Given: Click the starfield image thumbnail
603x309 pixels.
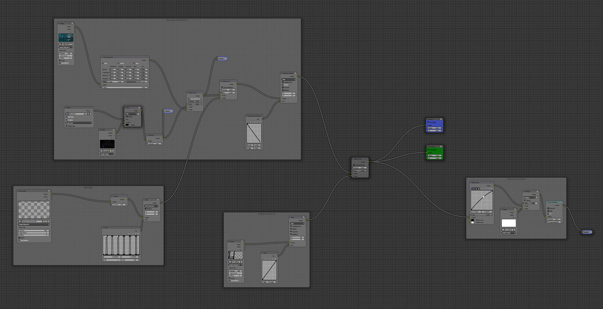Looking at the screenshot, I should click(x=107, y=144).
